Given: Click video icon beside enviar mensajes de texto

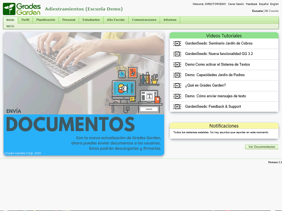Looking at the screenshot, I should coord(177,96).
